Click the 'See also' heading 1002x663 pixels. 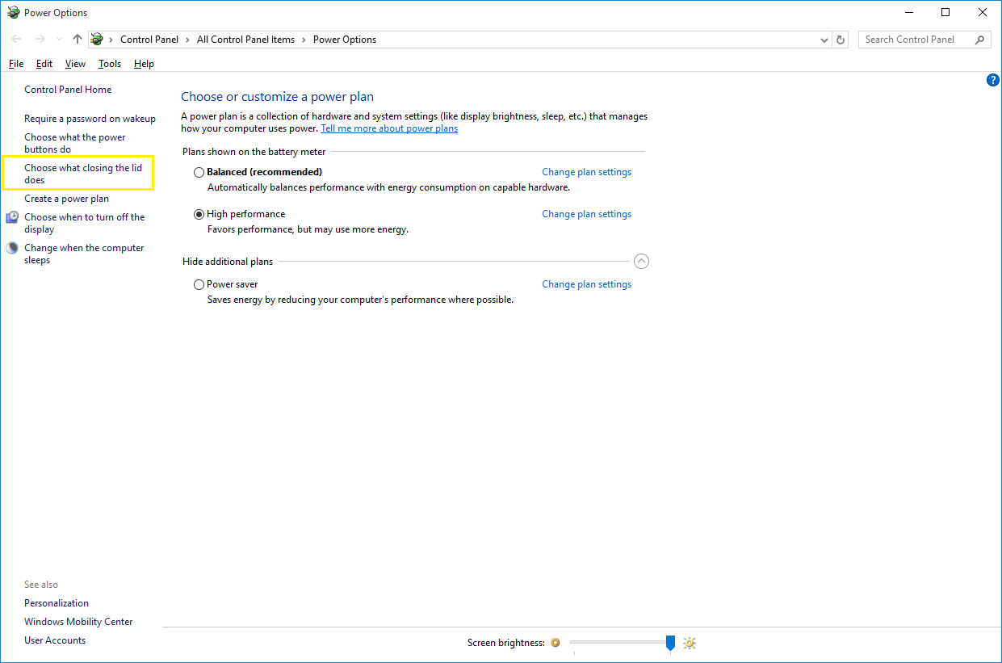41,585
